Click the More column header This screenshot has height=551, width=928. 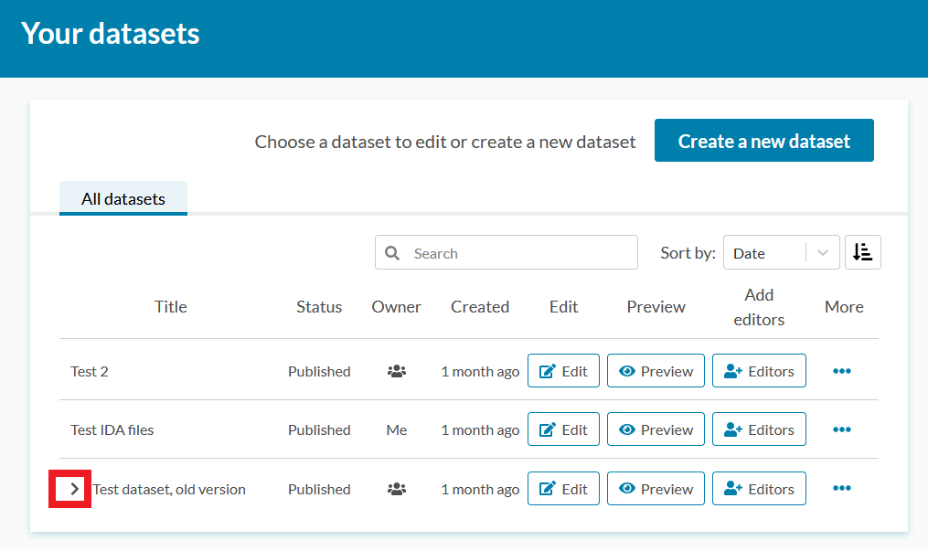coord(844,307)
